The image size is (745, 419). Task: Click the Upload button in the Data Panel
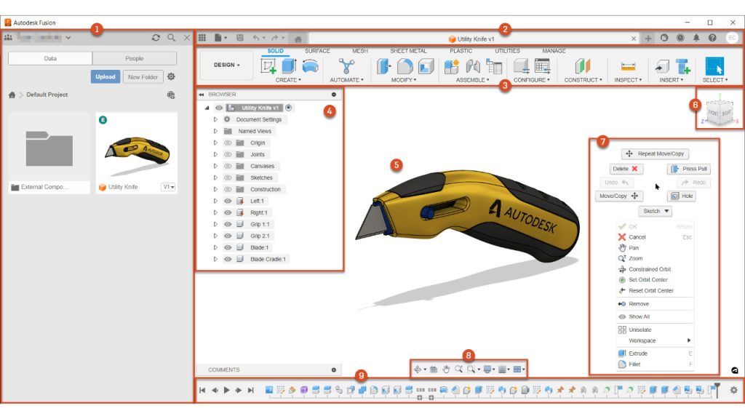tap(105, 76)
